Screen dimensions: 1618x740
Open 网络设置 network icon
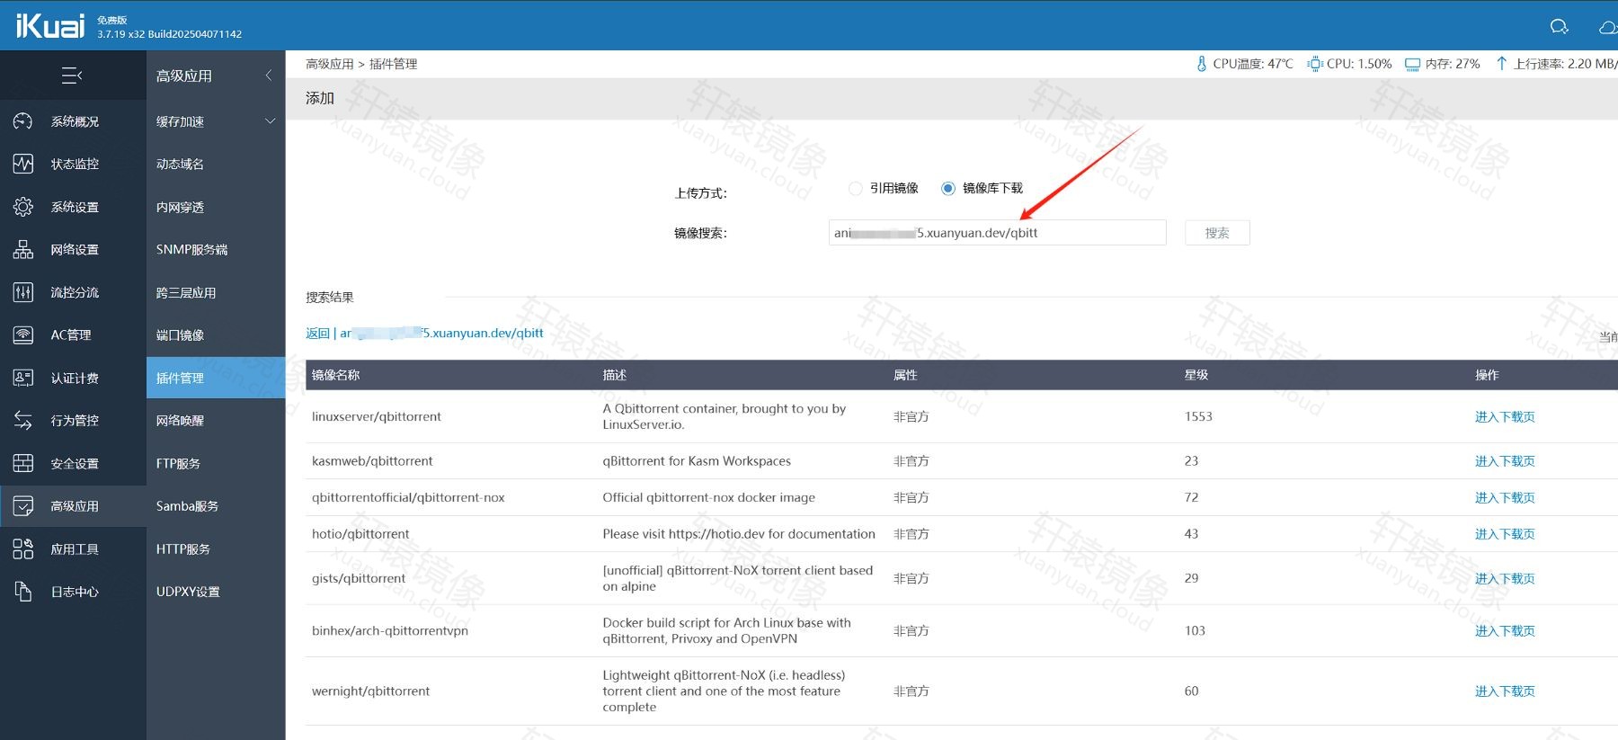coord(23,249)
